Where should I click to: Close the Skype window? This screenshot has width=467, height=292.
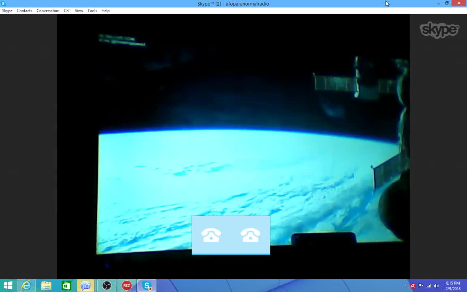click(x=458, y=3)
